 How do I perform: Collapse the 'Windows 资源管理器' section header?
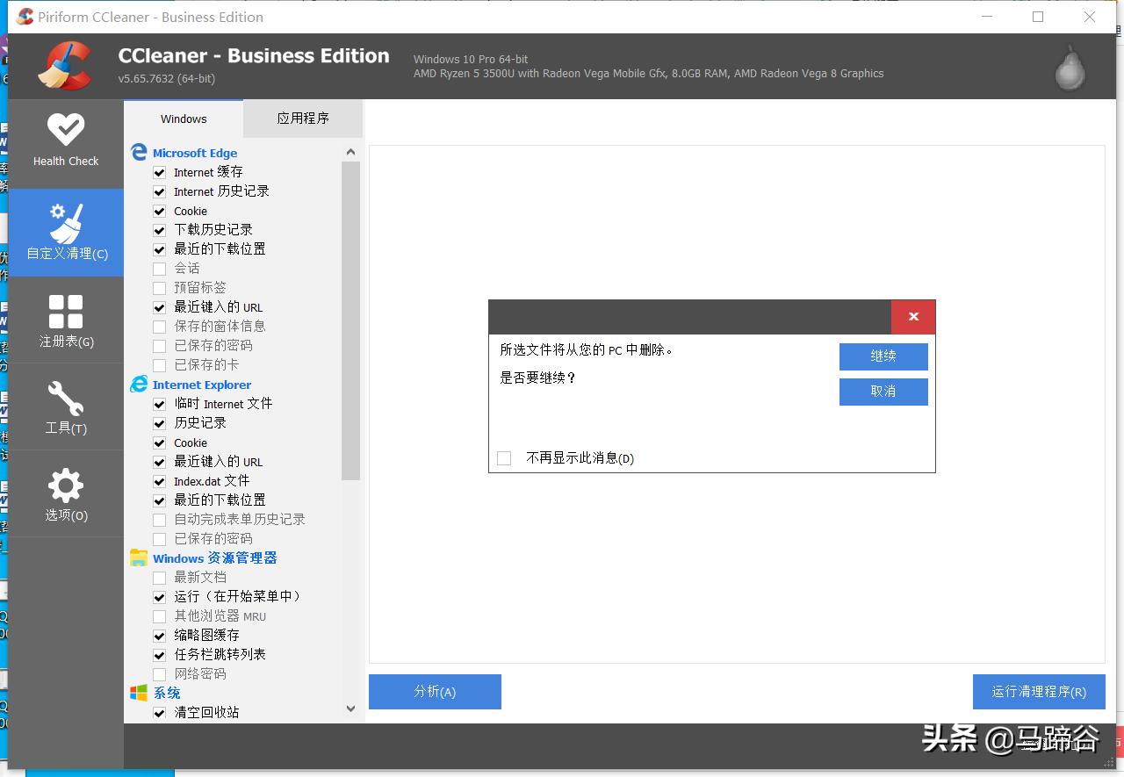click(214, 558)
